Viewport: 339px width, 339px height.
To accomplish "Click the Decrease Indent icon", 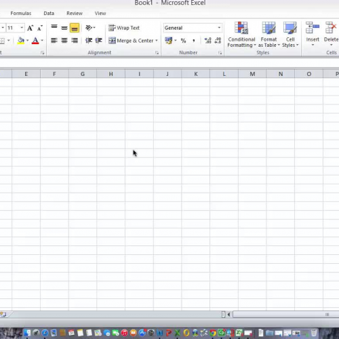I will click(89, 41).
